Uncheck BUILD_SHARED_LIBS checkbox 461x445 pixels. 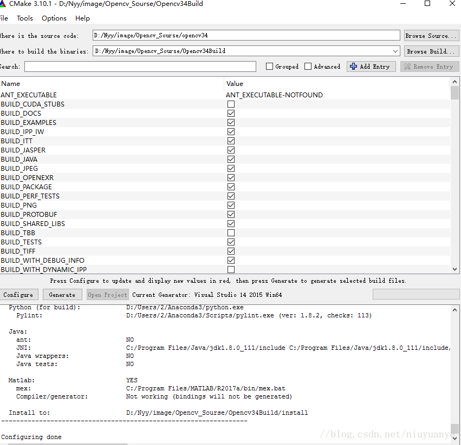click(231, 224)
